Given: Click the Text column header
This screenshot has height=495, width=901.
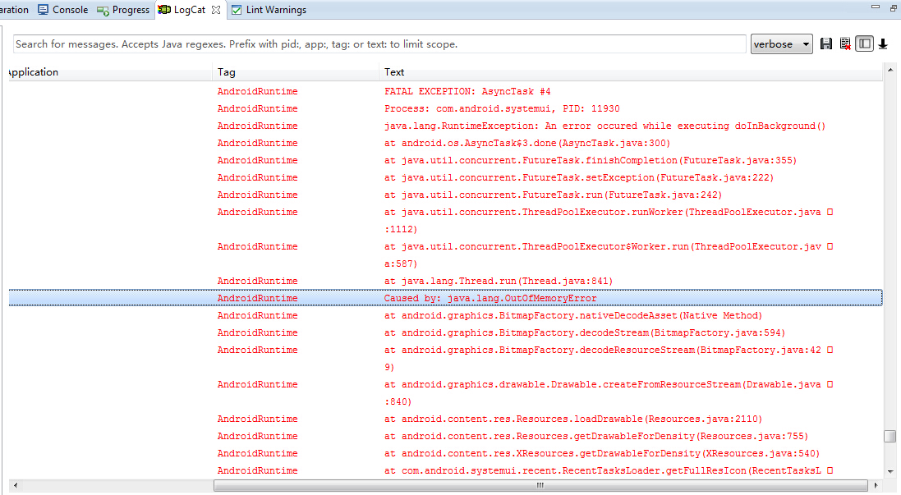Looking at the screenshot, I should click(630, 72).
